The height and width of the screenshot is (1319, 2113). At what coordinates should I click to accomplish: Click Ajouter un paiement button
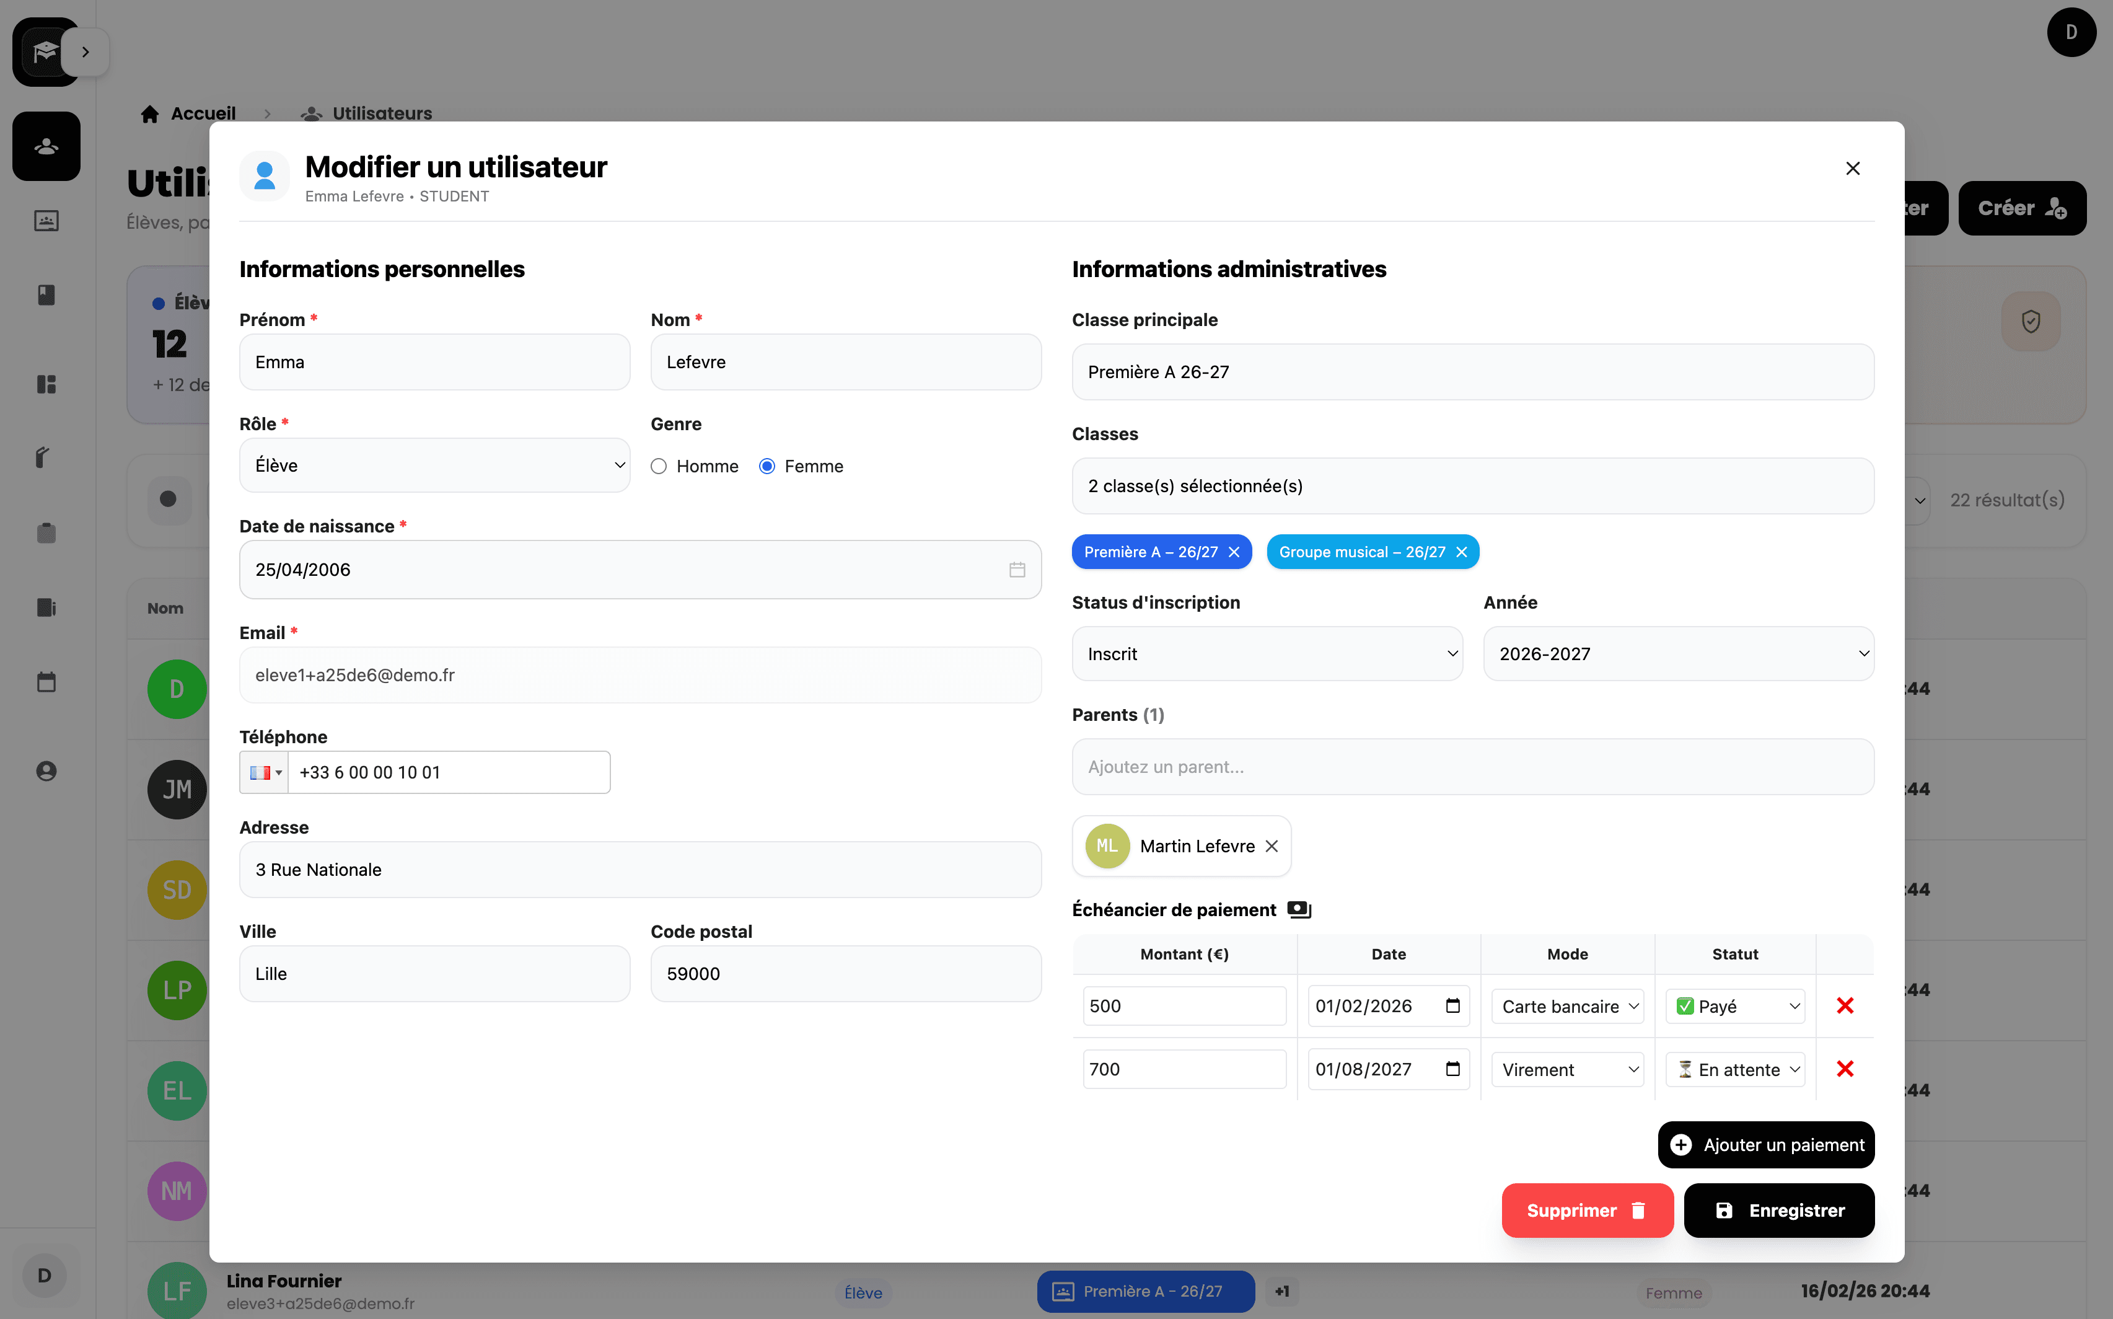pyautogui.click(x=1766, y=1145)
